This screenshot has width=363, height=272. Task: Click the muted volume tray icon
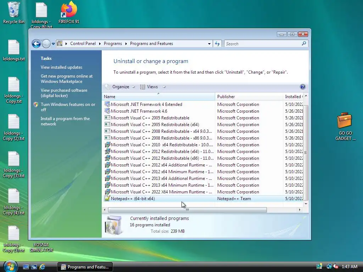point(336,266)
